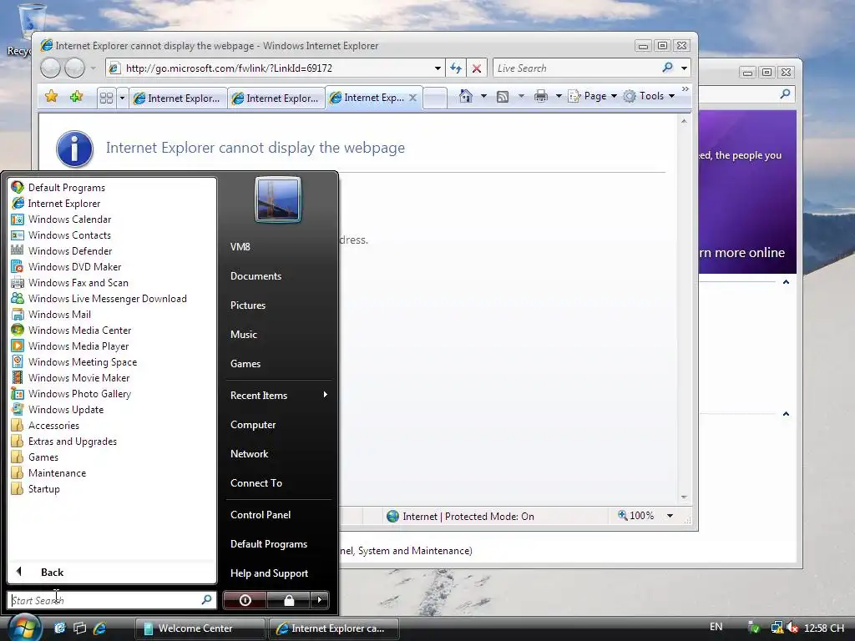
Task: Open Documents from Start menu
Action: 255,275
